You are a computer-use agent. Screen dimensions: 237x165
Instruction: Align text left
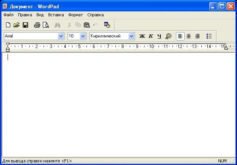tap(180, 36)
